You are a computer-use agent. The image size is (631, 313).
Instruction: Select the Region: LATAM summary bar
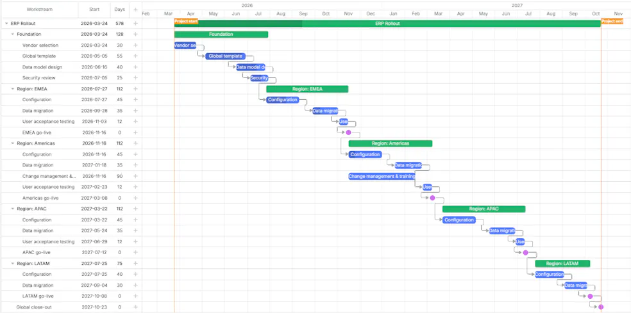tap(562, 264)
